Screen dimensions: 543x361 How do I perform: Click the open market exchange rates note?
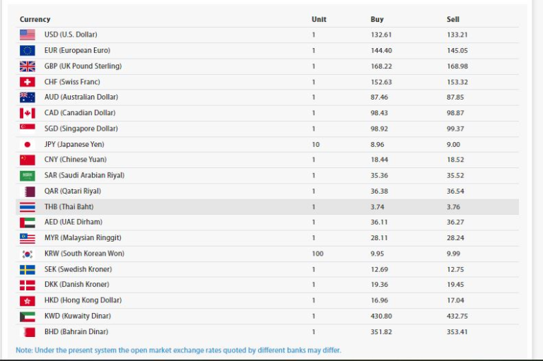[x=178, y=350]
